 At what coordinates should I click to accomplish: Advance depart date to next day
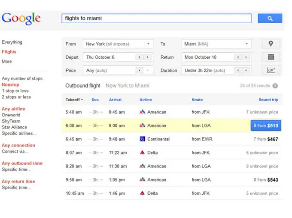148,57
